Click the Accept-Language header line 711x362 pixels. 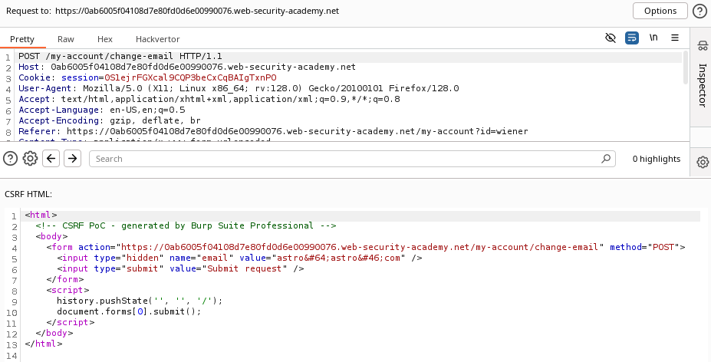click(x=101, y=110)
